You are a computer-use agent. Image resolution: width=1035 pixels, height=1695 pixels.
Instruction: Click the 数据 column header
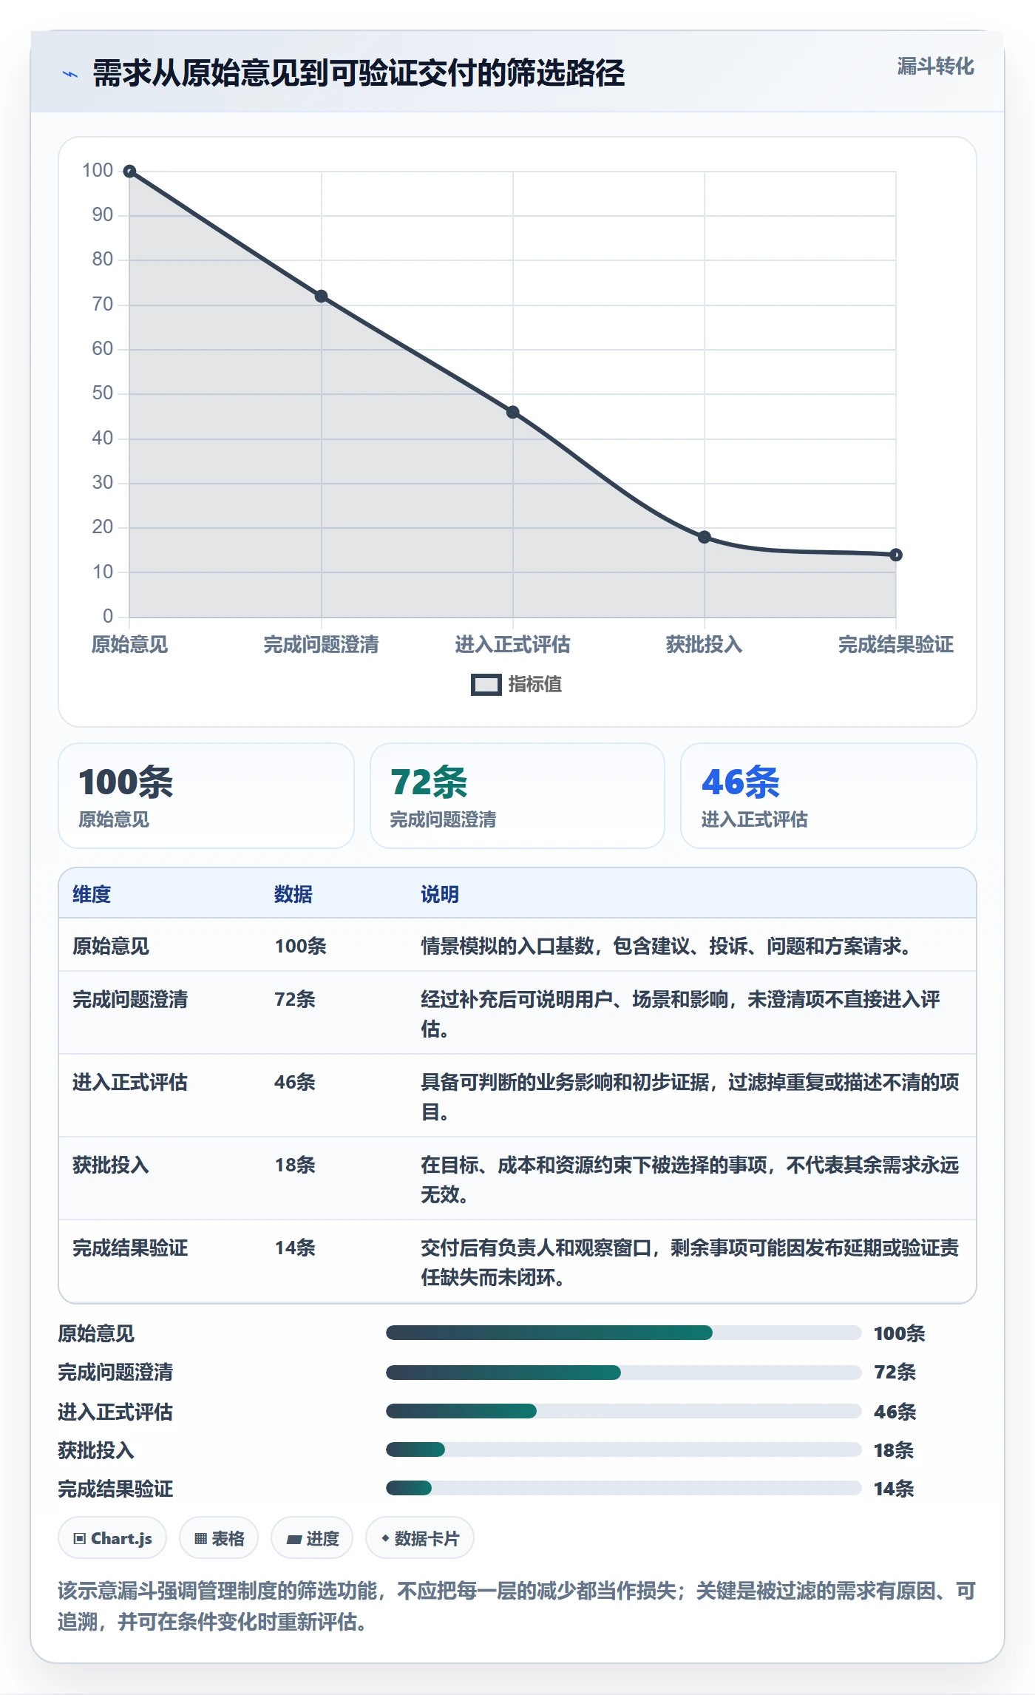[293, 894]
